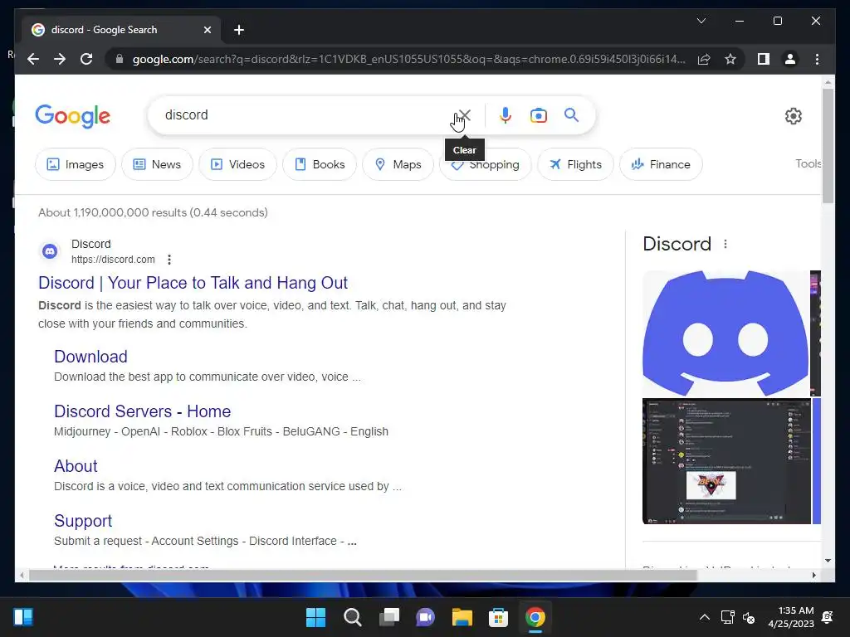The image size is (850, 637).
Task: Filter results by Shopping
Action: pos(485,165)
